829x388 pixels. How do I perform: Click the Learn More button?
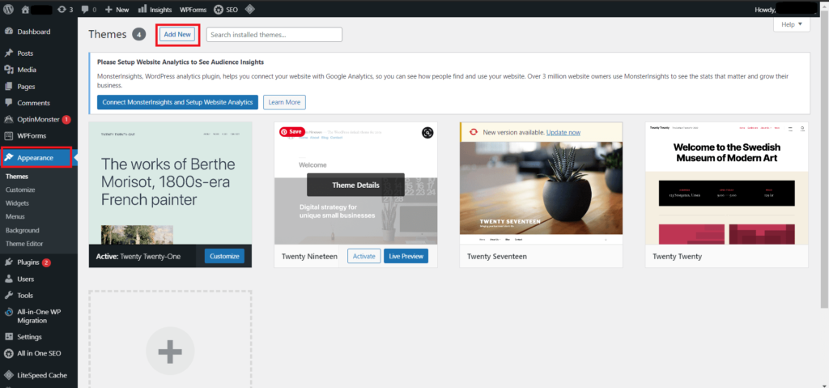pos(284,102)
